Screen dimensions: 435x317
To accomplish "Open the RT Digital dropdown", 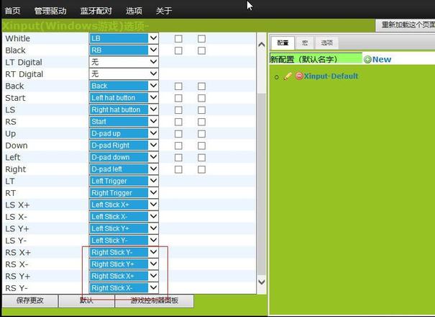I will tap(124, 74).
